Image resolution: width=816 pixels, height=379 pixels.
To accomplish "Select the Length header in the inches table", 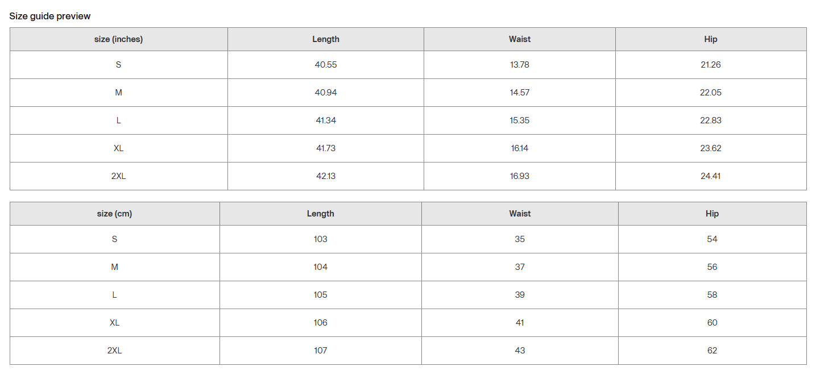I will [x=326, y=39].
